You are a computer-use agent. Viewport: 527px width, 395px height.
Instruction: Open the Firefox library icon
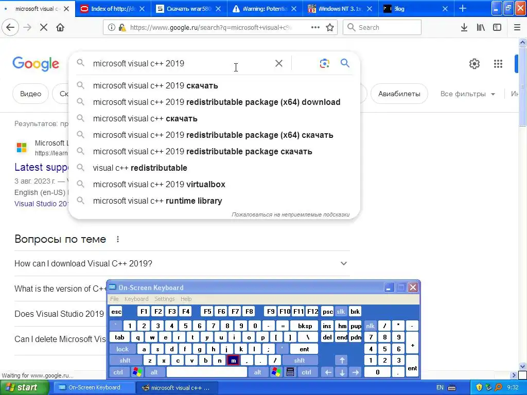tap(481, 27)
